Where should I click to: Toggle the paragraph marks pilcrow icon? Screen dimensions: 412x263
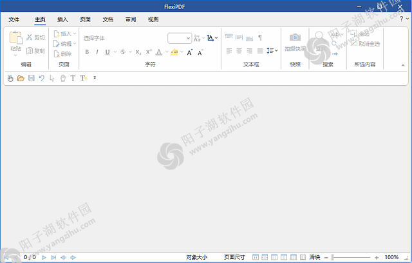click(x=260, y=37)
